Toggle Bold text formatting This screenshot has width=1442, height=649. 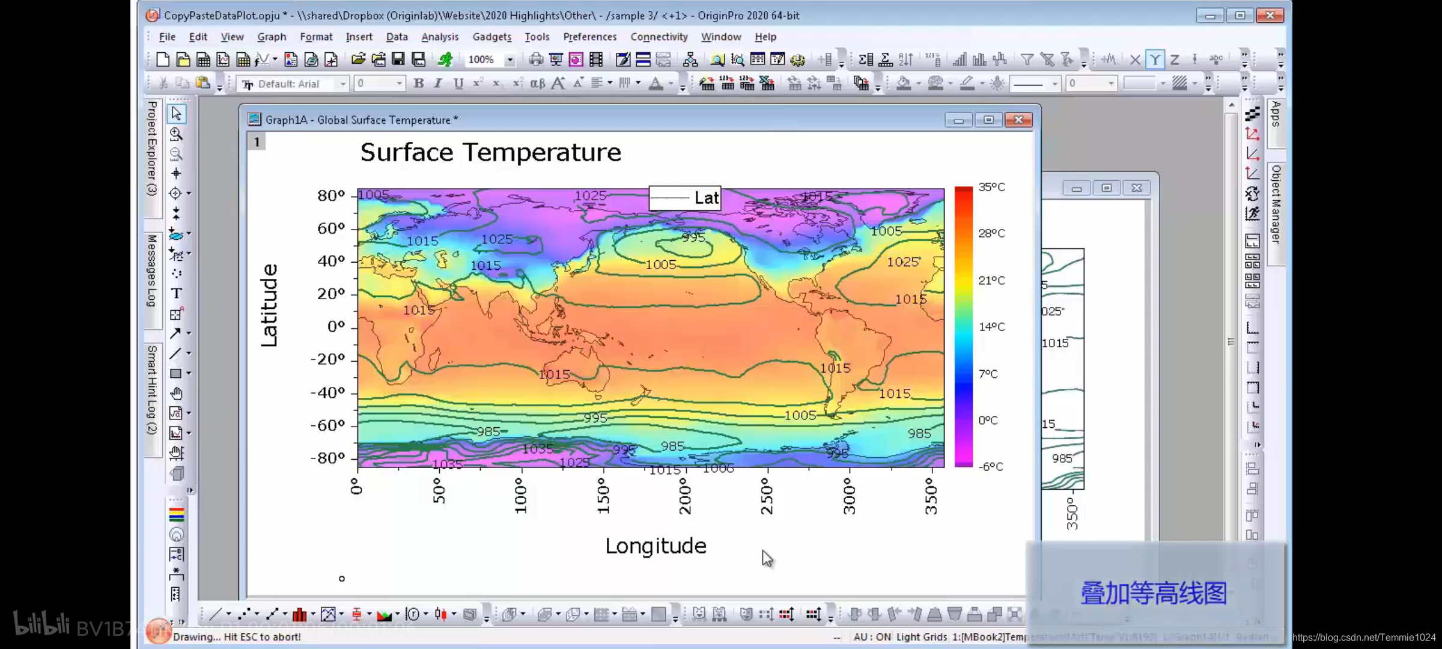pyautogui.click(x=419, y=84)
